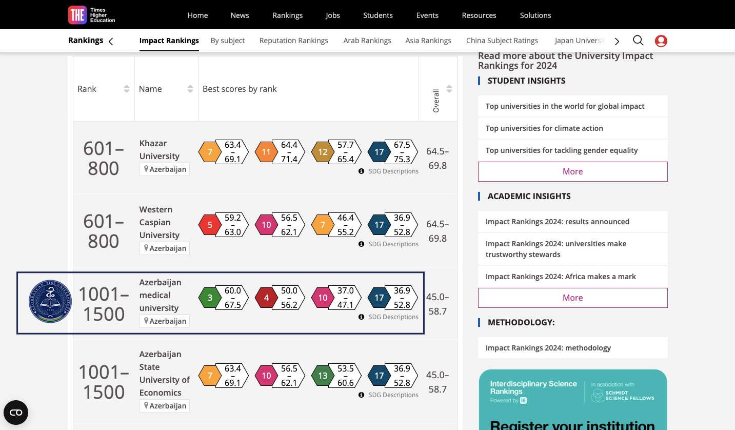Click Azerbaijan medical university crest logo
735x430 pixels.
[50, 302]
